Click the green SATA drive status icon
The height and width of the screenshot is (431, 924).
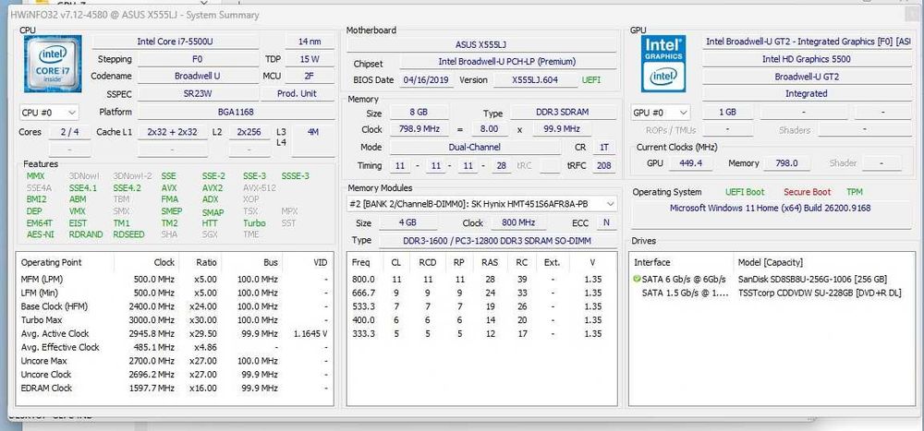637,279
